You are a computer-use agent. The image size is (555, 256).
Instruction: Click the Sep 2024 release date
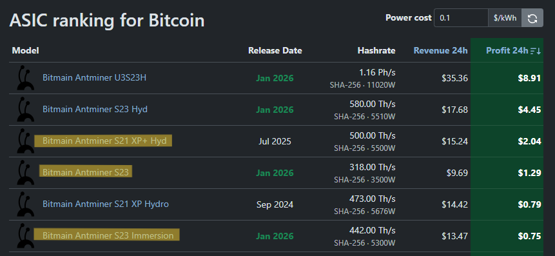(x=275, y=204)
